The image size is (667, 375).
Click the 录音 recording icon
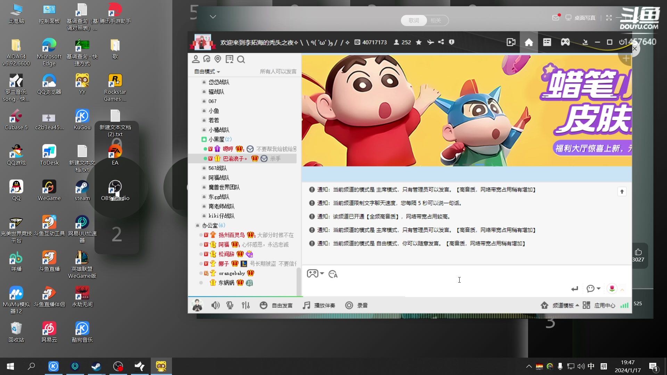349,305
